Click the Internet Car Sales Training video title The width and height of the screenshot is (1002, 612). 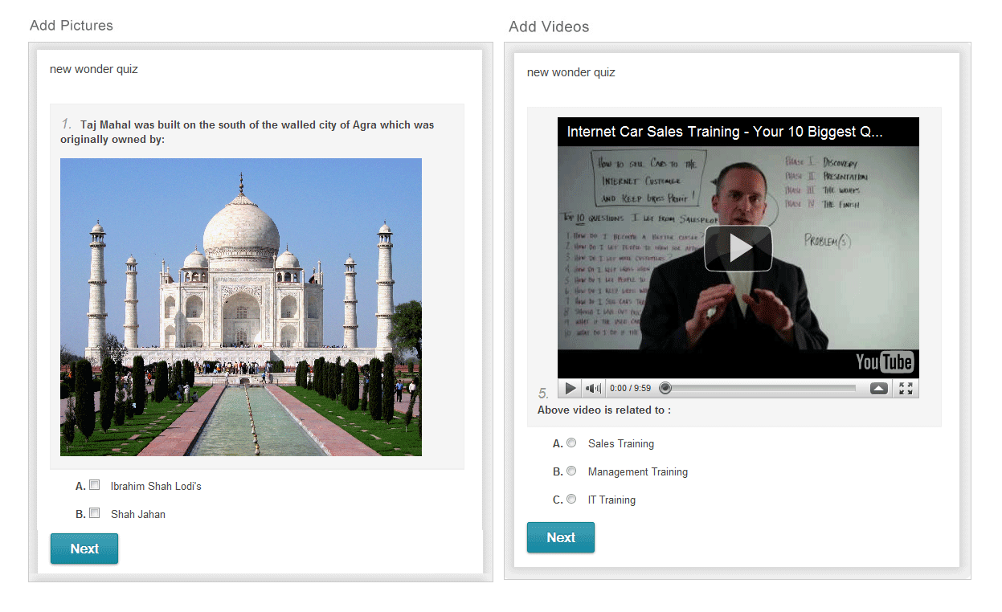(x=724, y=132)
